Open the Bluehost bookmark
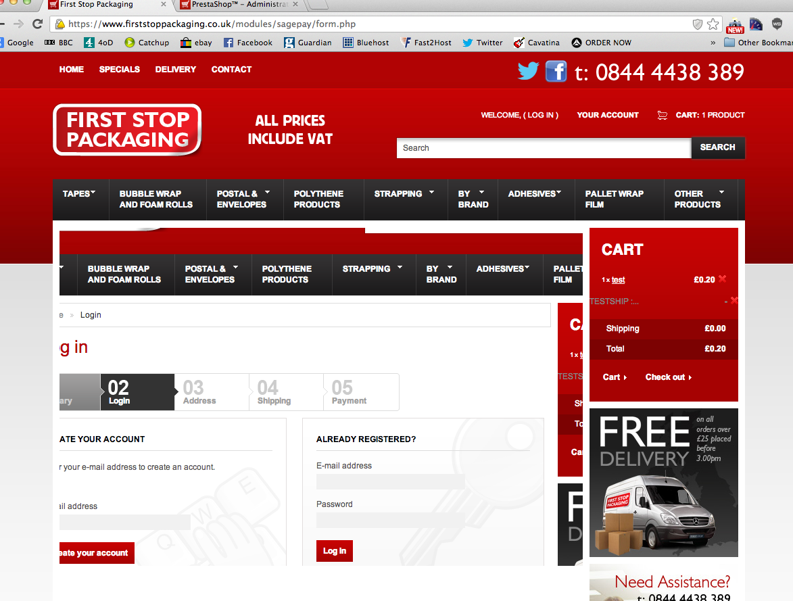 point(366,43)
